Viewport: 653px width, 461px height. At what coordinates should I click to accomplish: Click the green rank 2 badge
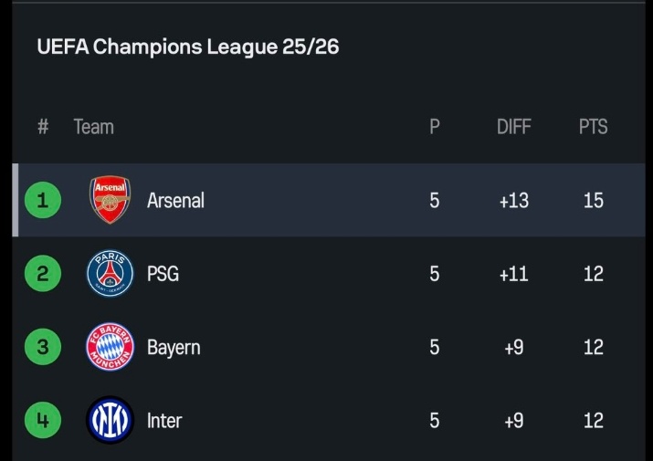[x=43, y=273]
